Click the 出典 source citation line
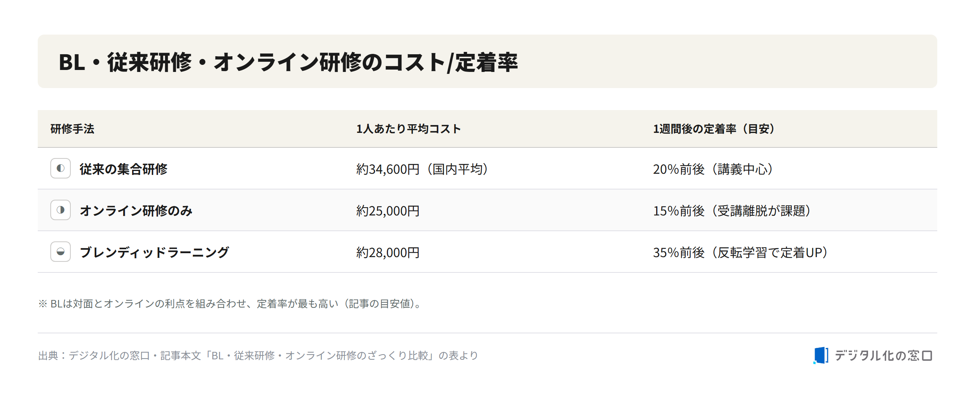Image resolution: width=975 pixels, height=401 pixels. (x=258, y=355)
